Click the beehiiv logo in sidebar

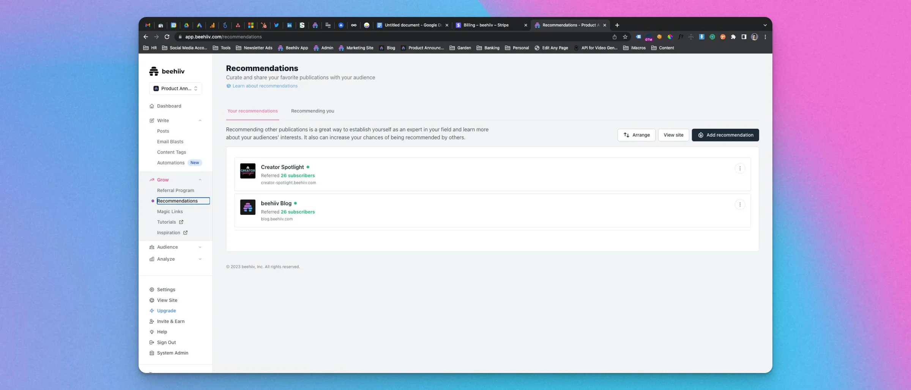click(x=167, y=71)
